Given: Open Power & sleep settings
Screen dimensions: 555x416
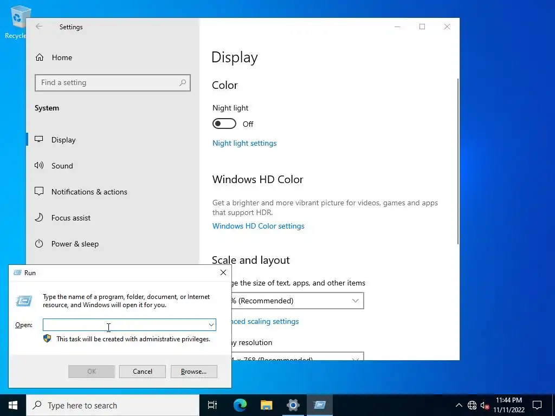Looking at the screenshot, I should 113,244.
